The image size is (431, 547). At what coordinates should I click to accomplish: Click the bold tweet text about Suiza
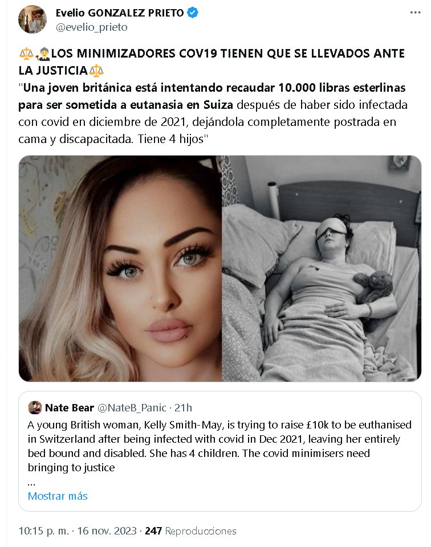click(x=212, y=96)
